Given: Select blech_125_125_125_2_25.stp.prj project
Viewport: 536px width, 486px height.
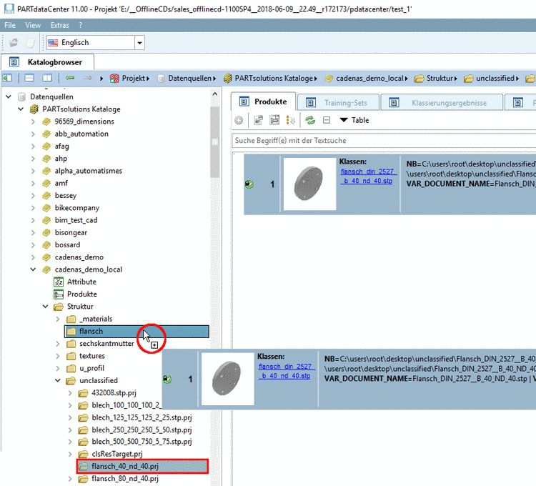Looking at the screenshot, I should coord(142,417).
